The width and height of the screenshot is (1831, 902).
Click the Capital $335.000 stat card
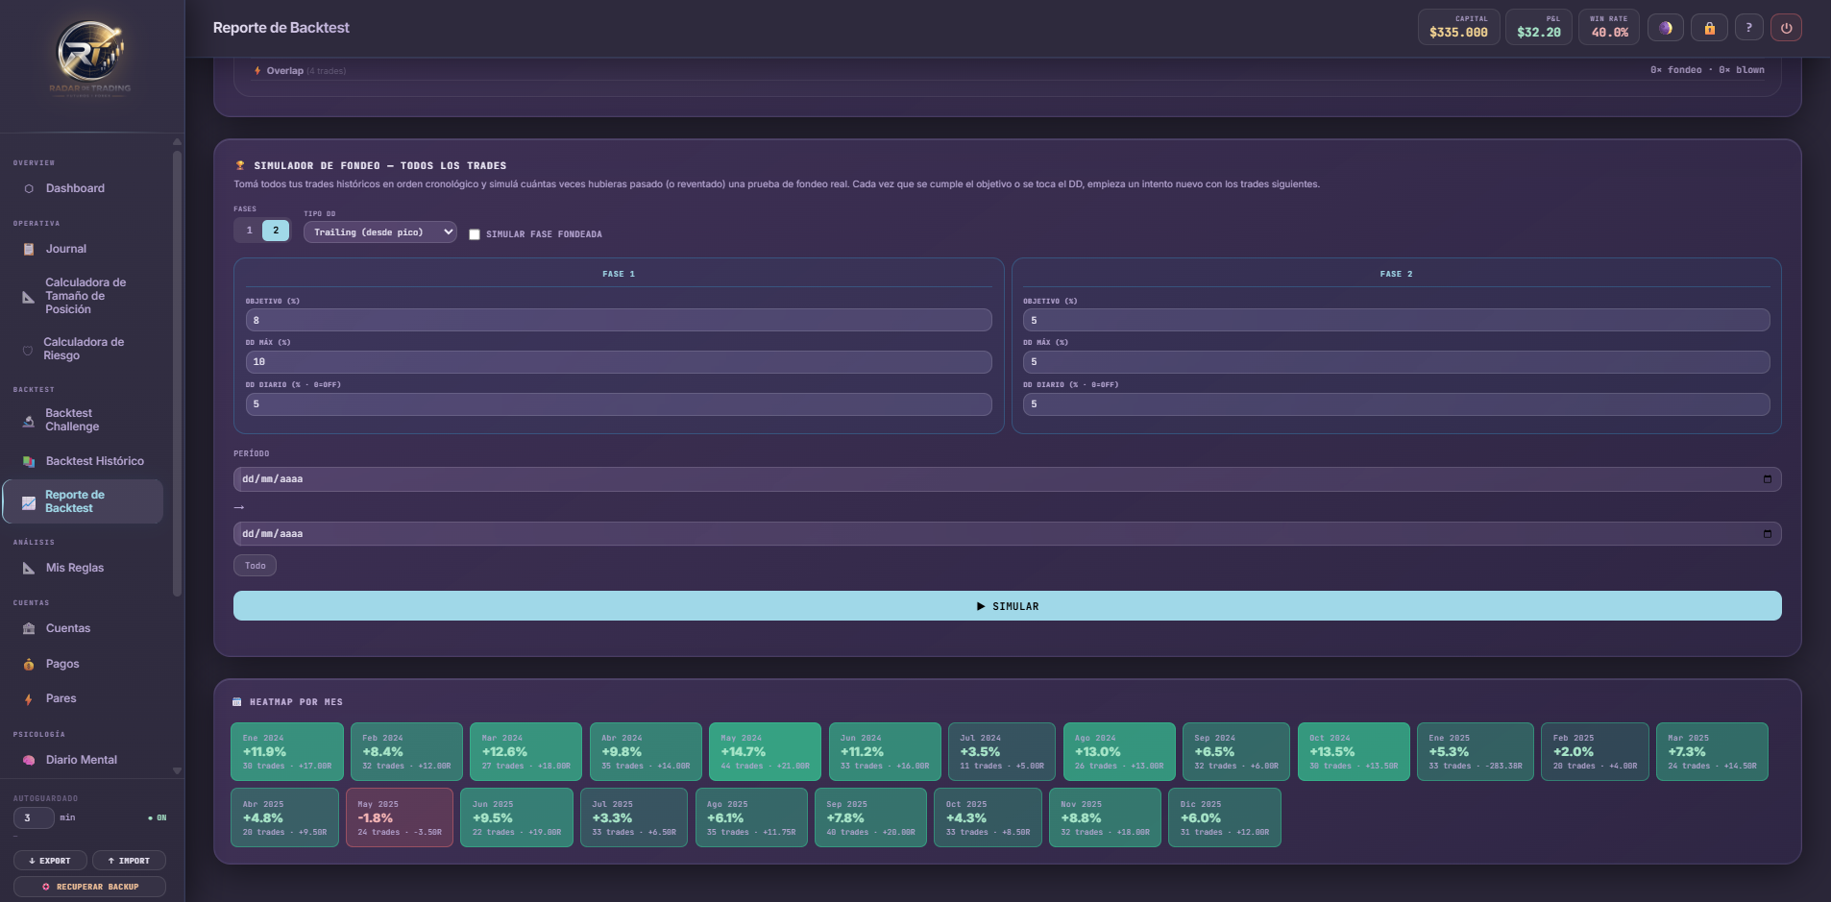(1458, 27)
